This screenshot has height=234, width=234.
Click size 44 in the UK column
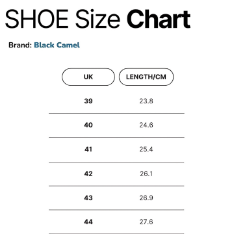pos(88,222)
